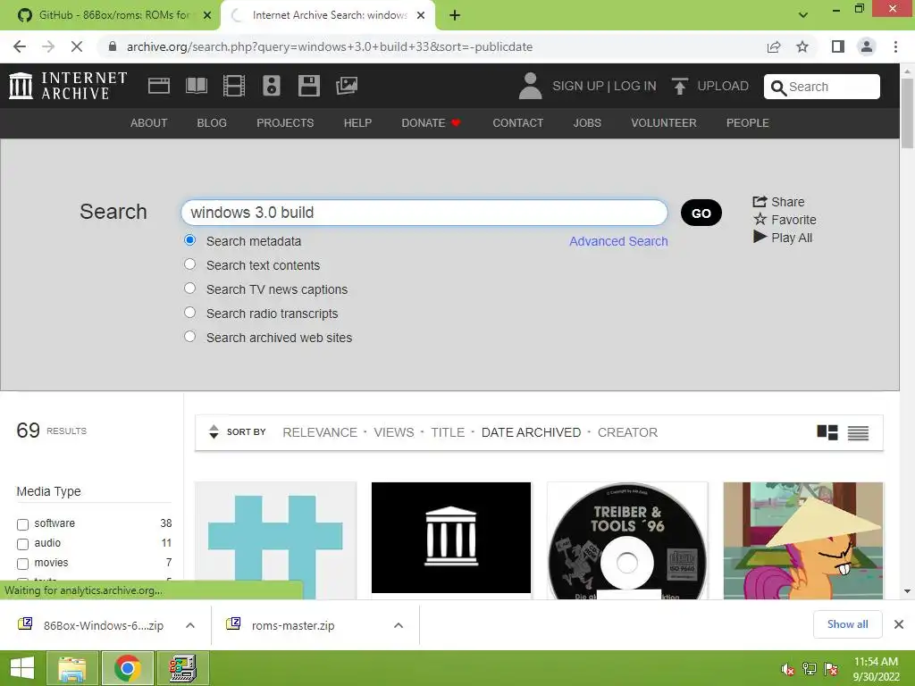Open the Images icon in top bar
The image size is (915, 686).
(x=347, y=86)
